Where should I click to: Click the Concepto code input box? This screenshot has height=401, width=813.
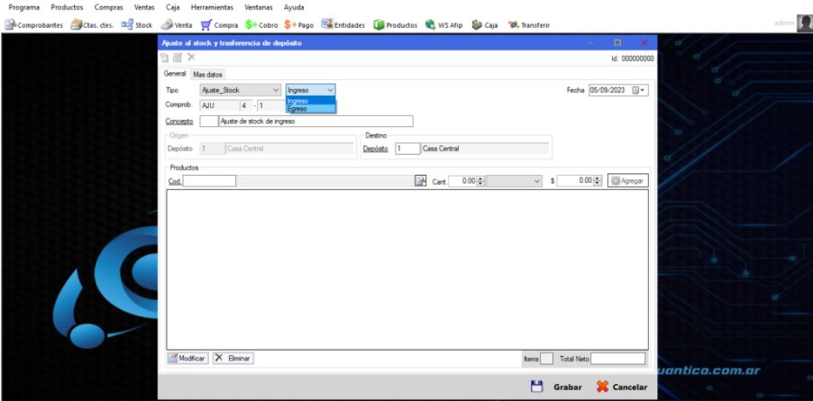[x=209, y=122]
